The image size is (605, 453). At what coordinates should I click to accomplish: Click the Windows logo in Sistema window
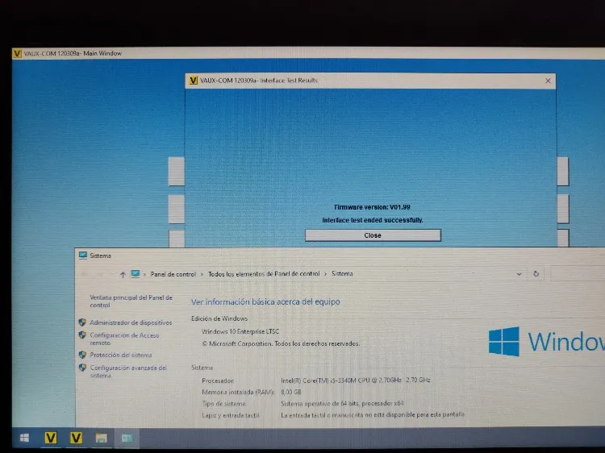(x=503, y=342)
